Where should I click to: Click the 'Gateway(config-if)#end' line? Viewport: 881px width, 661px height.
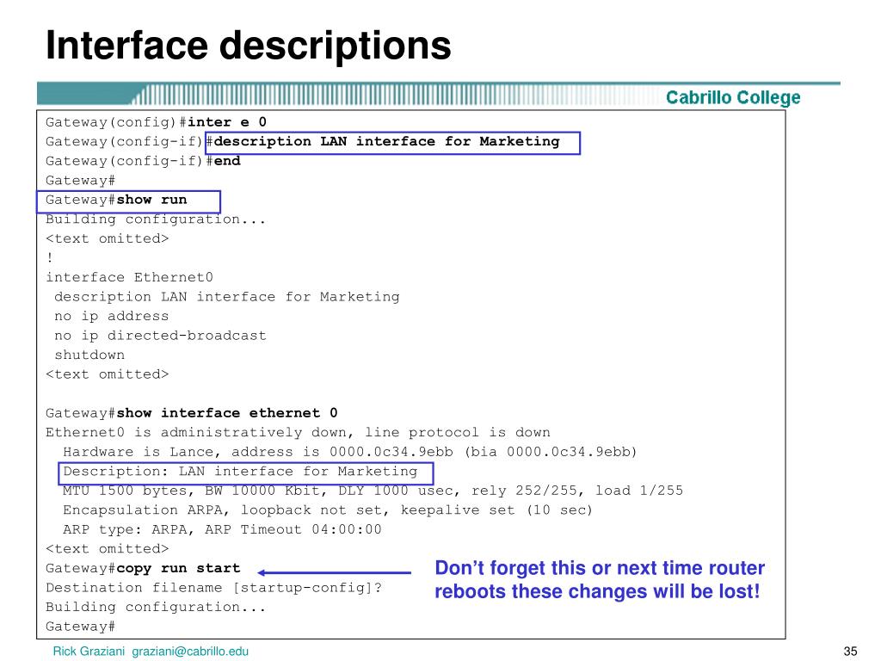point(144,161)
